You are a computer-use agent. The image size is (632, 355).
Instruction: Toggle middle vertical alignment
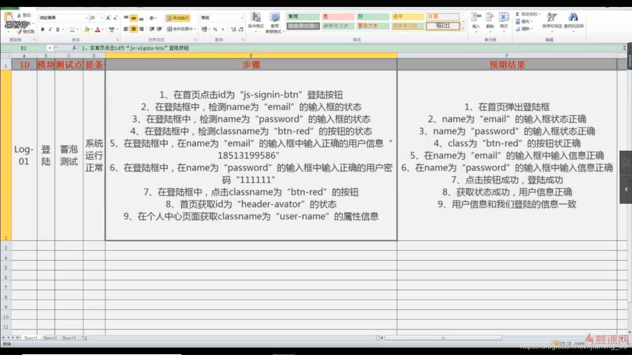point(133,18)
